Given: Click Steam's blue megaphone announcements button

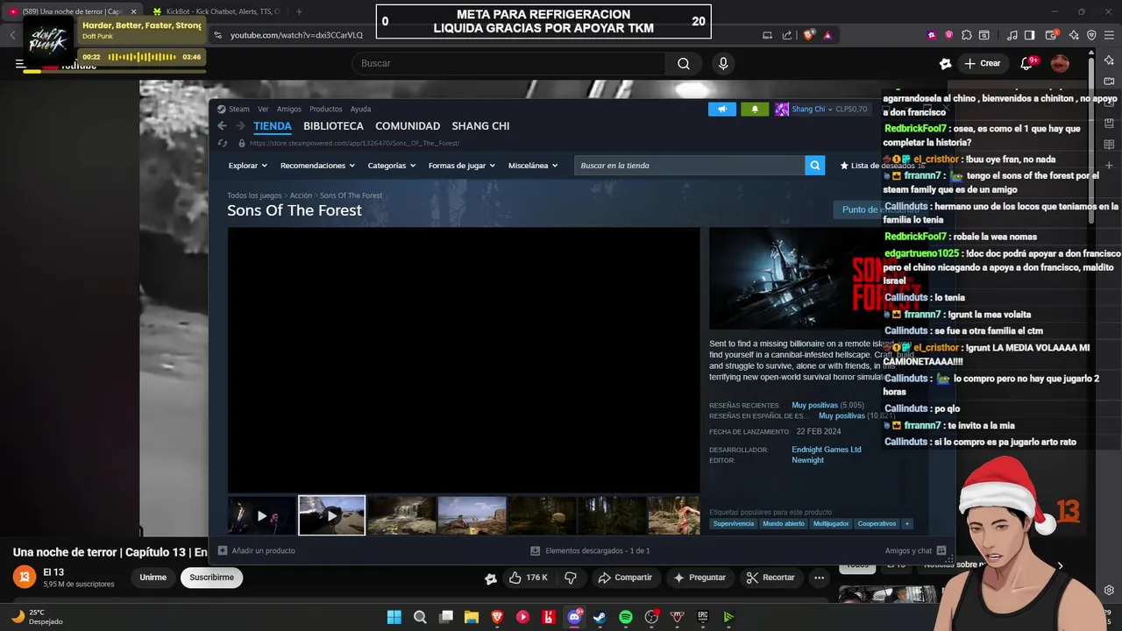Looking at the screenshot, I should (721, 110).
